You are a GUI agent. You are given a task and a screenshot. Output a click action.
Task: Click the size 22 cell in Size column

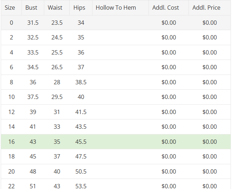point(12,186)
